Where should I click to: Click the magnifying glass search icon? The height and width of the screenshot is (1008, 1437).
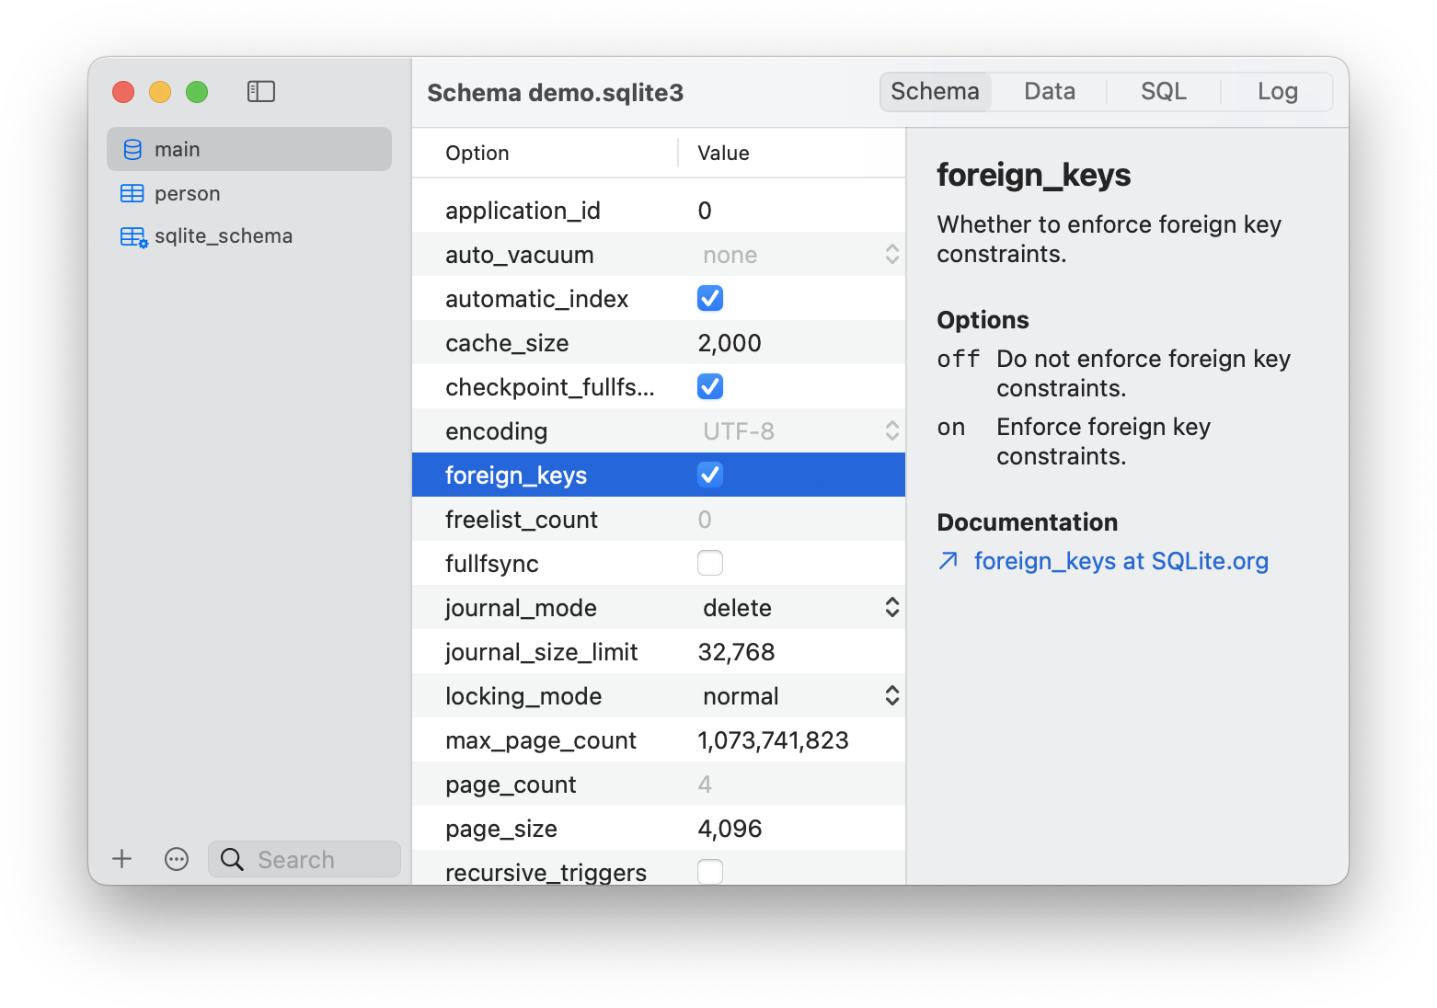coord(233,859)
